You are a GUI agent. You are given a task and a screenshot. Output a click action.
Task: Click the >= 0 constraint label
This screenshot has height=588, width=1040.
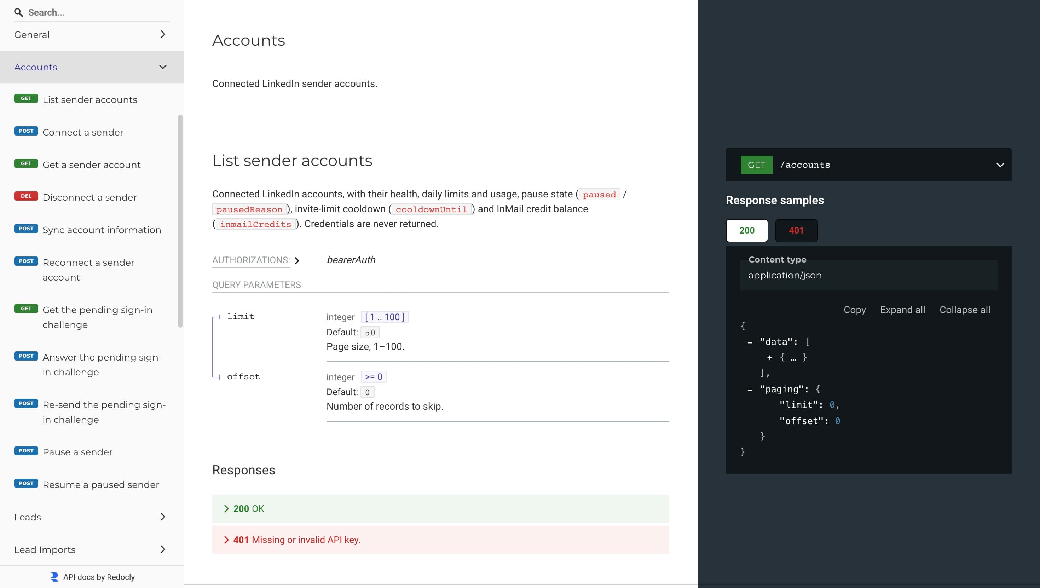[x=374, y=377]
